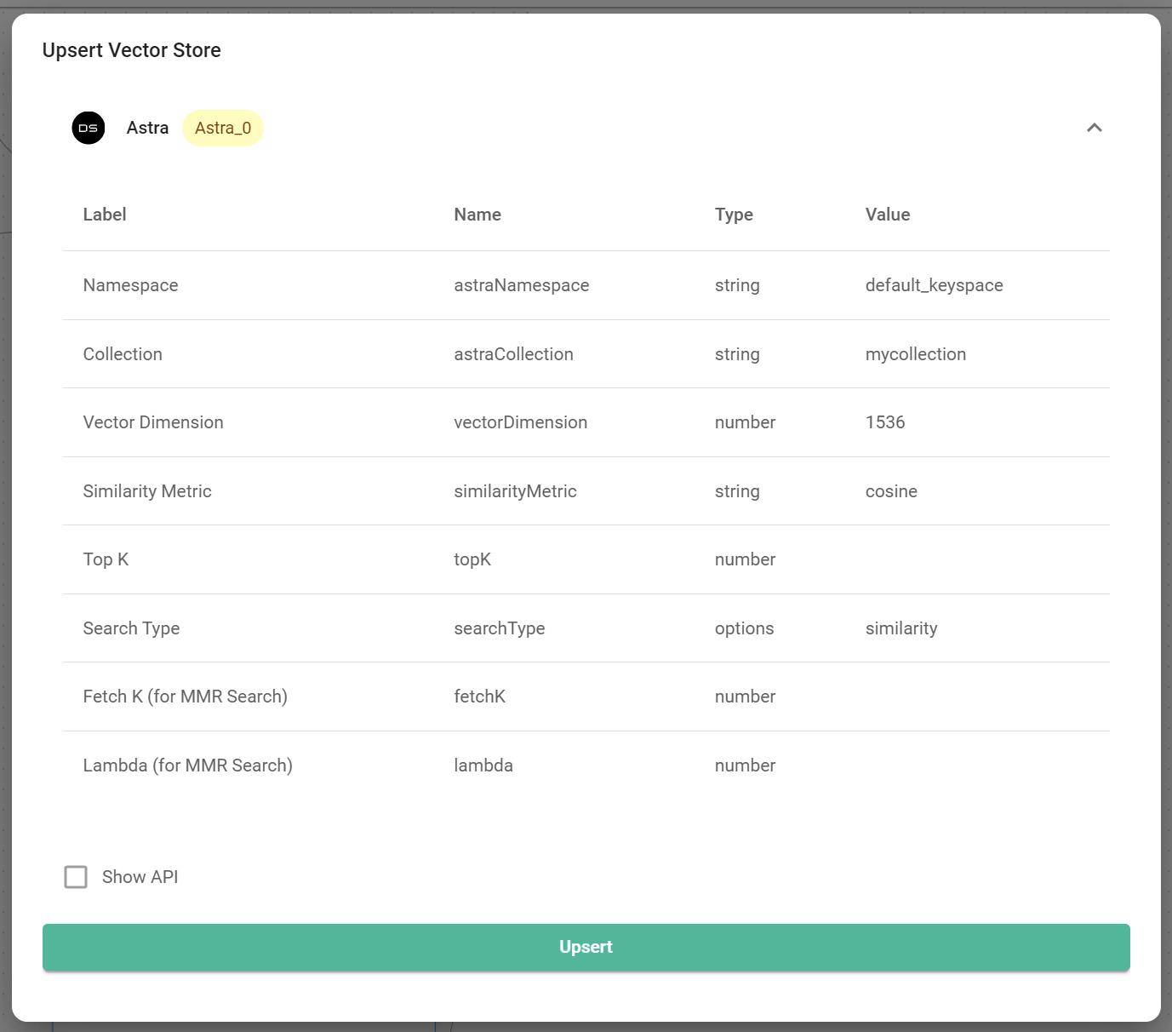The height and width of the screenshot is (1032, 1172).
Task: Click the Astra DS logo icon
Action: point(89,129)
